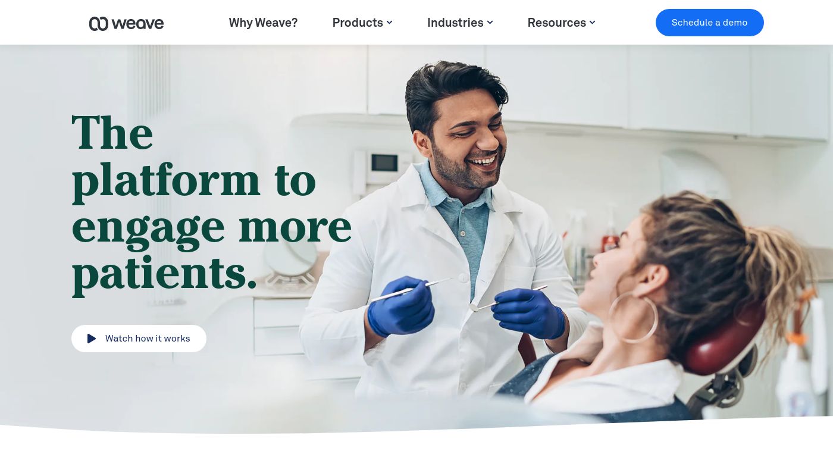This screenshot has width=833, height=476.
Task: Click the Schedule a demo button
Action: [x=709, y=23]
